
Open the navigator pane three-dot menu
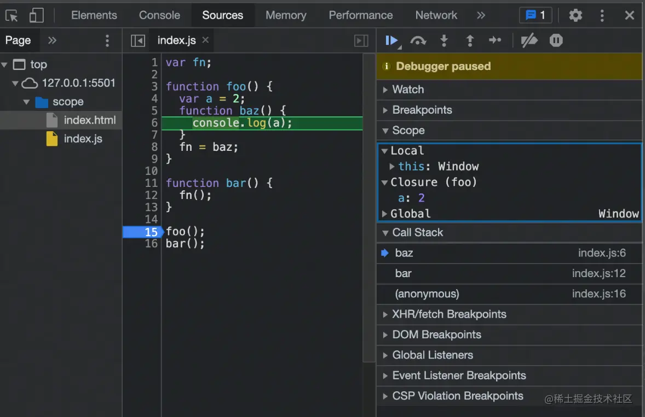click(x=107, y=40)
